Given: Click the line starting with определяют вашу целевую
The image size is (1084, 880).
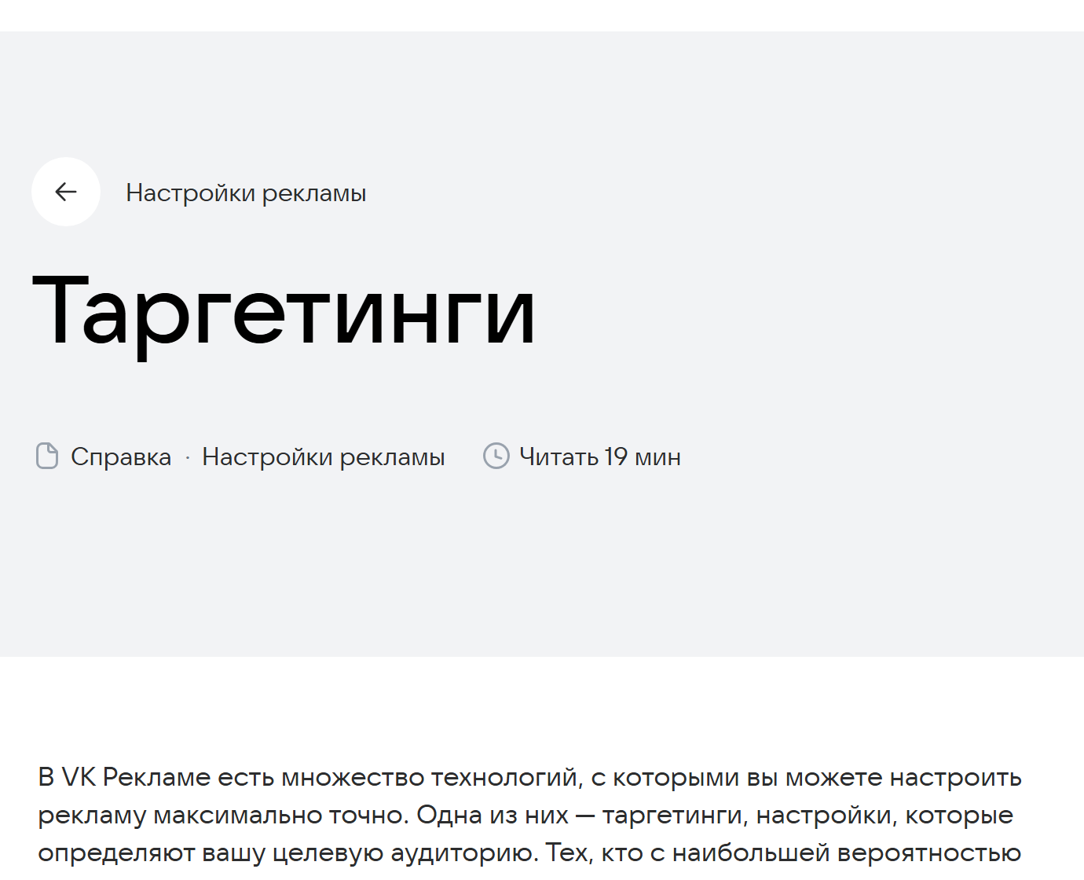Looking at the screenshot, I should [x=529, y=852].
